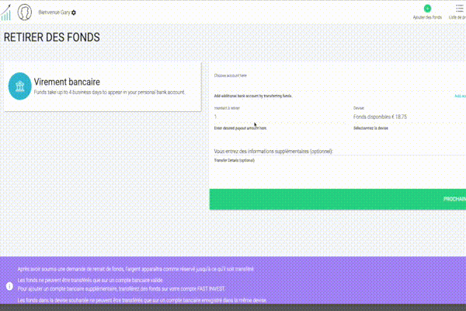Click the green Ajouter des fonds icon
466x311 pixels.
click(426, 8)
